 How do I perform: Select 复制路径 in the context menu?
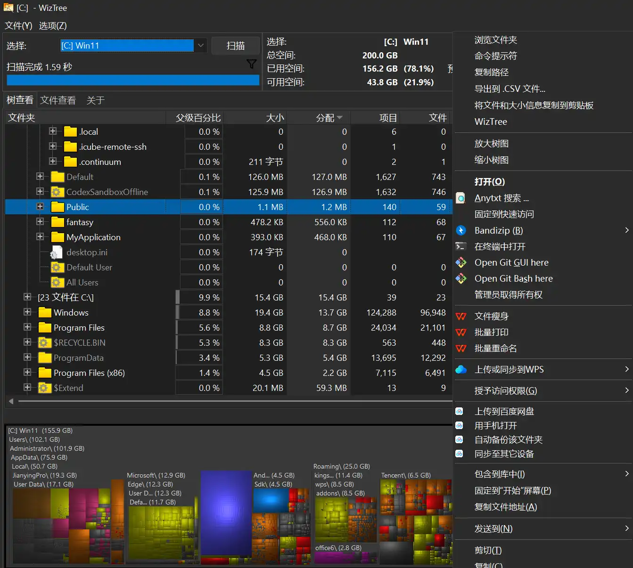[x=491, y=72]
